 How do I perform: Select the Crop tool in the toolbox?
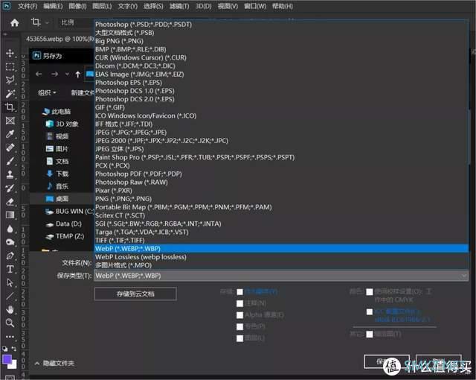tap(10, 107)
